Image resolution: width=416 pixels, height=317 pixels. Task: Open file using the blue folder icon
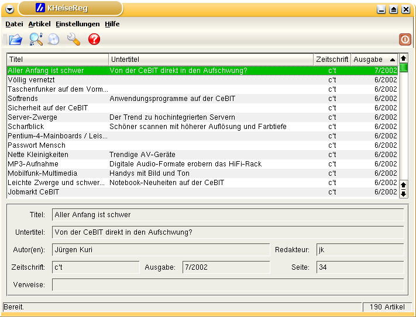16,40
